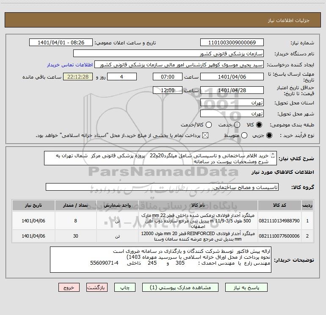The image size is (326, 315).
Task: Click the delivery city field تهران
Action: point(232,114)
